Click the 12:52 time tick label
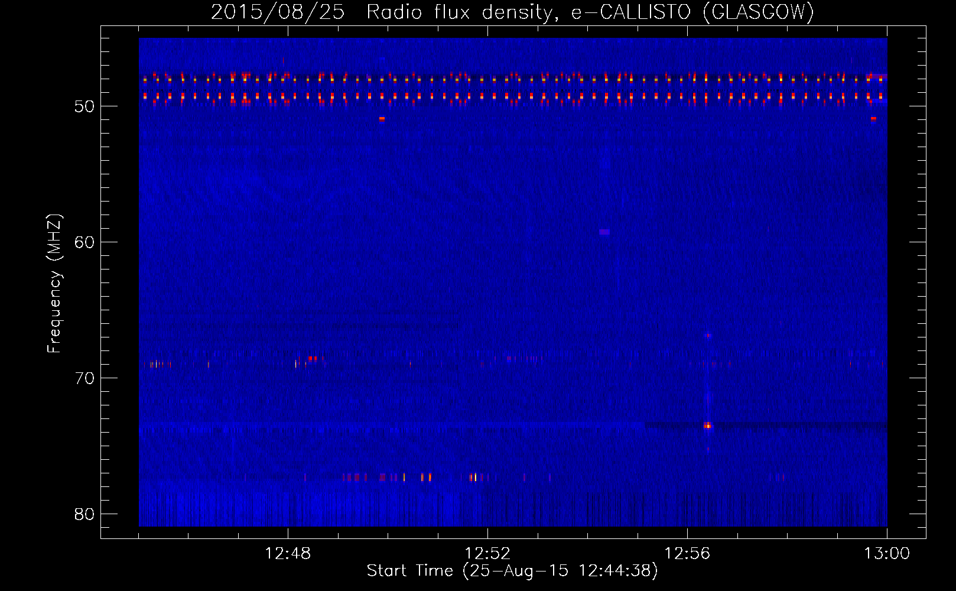This screenshot has width=956, height=591. (487, 554)
